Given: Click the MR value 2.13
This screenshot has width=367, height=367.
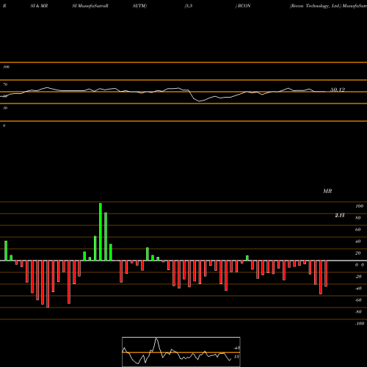Looking at the screenshot, I should coord(340,215).
